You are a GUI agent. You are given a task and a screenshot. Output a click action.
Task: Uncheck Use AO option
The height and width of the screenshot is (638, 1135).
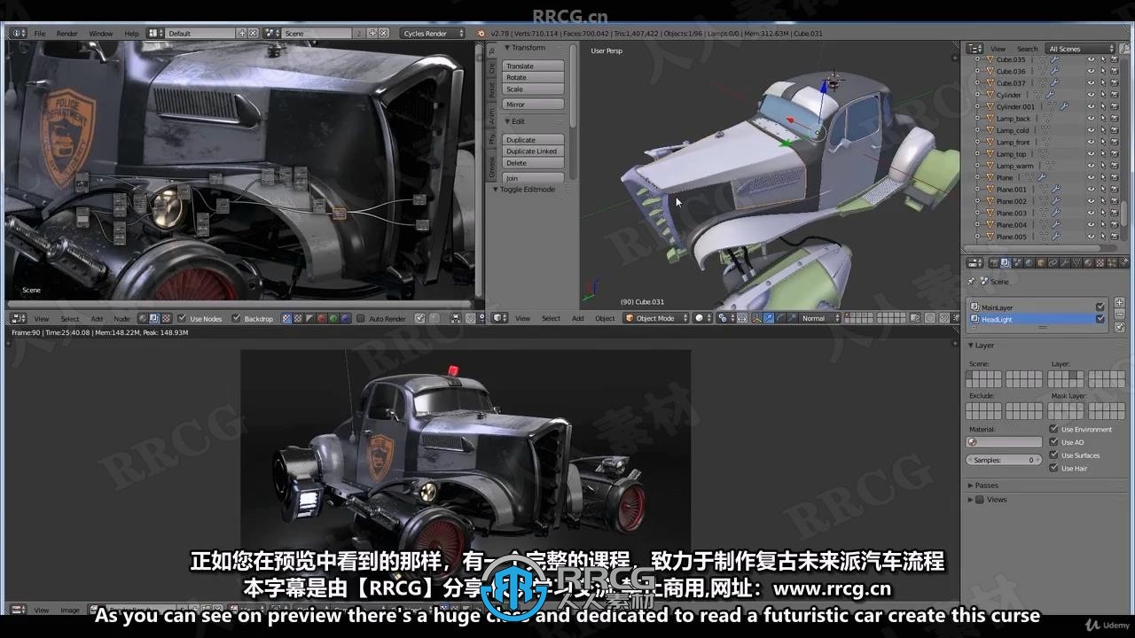click(x=1053, y=442)
